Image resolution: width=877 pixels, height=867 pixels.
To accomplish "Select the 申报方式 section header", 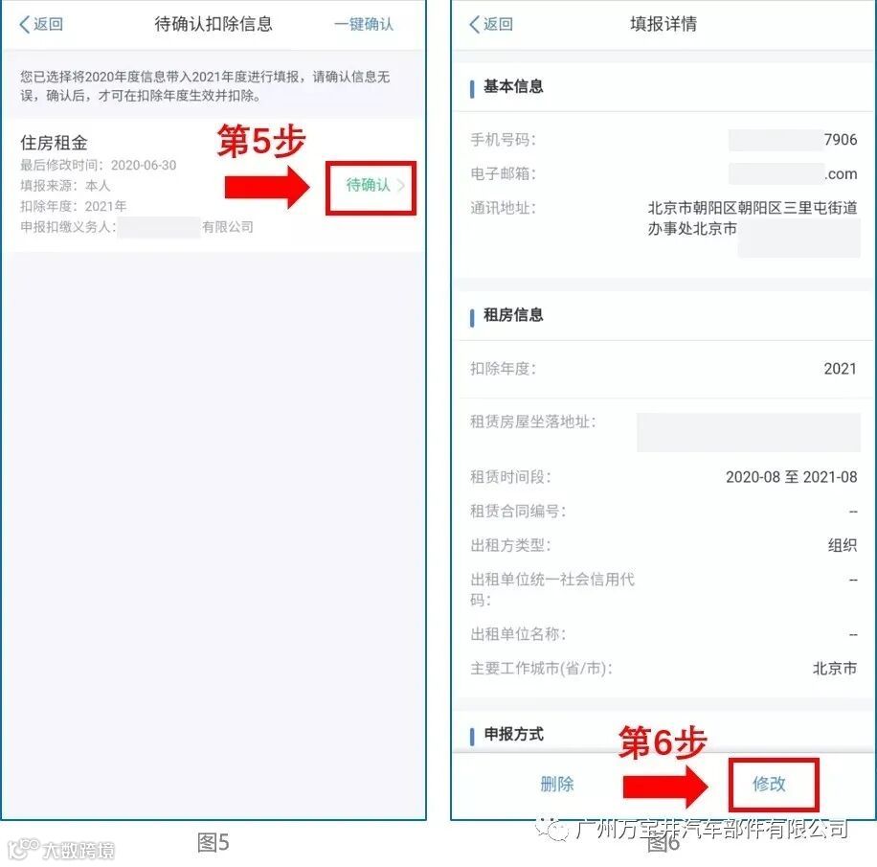I will click(x=513, y=734).
